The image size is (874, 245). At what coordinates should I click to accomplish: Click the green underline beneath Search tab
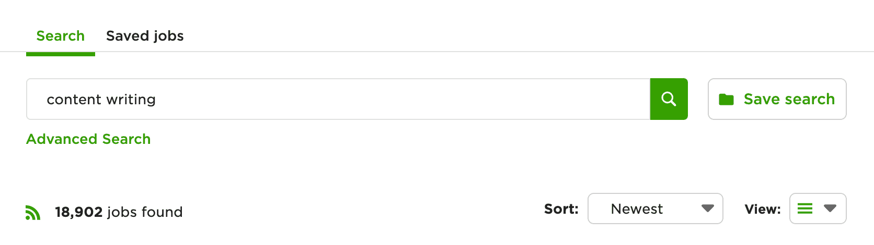click(x=61, y=54)
